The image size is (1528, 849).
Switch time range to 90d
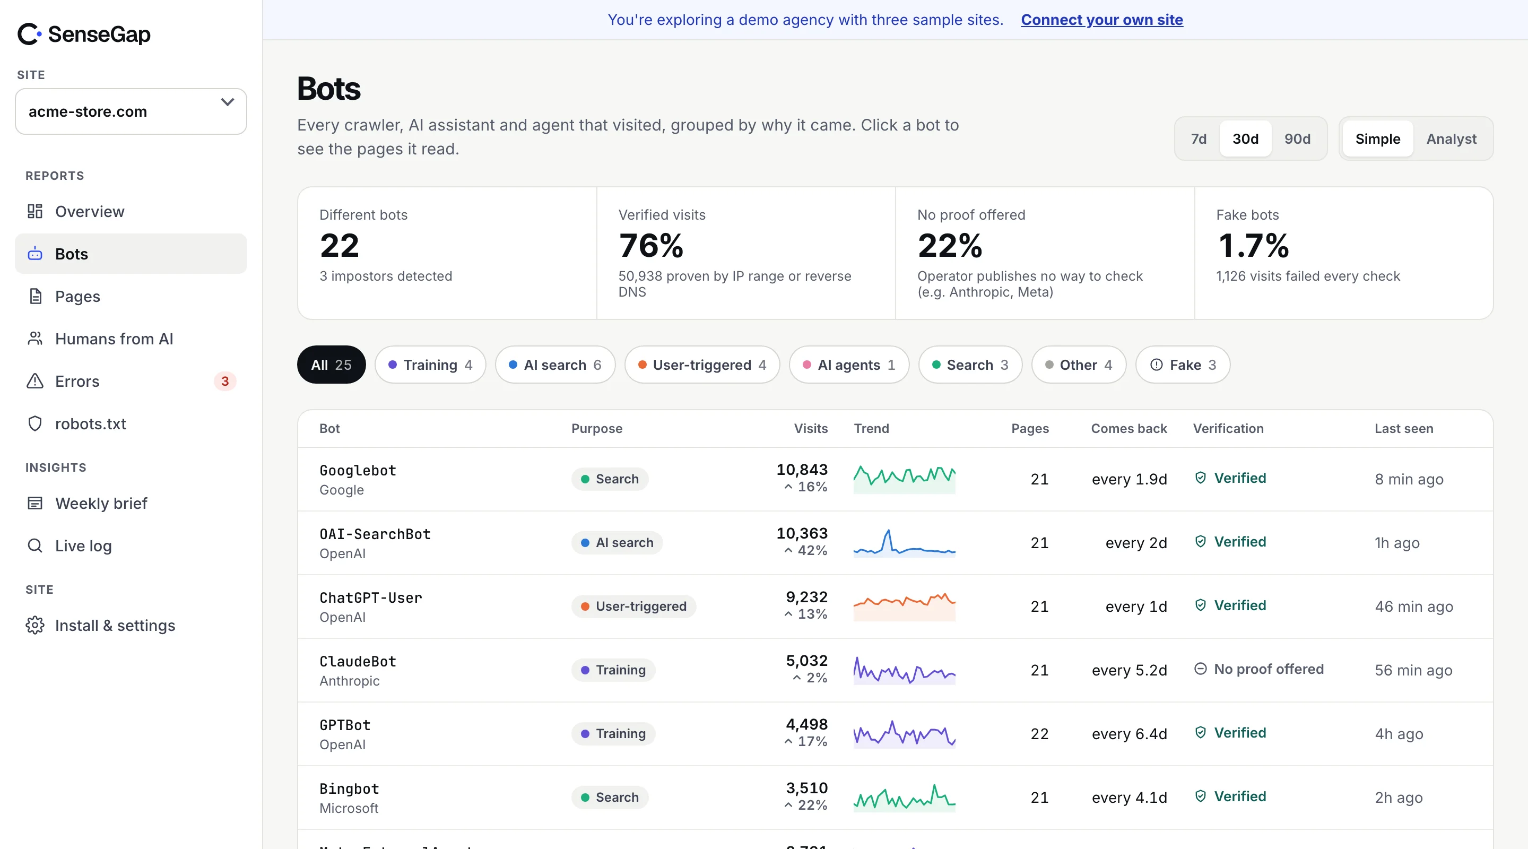coord(1297,139)
